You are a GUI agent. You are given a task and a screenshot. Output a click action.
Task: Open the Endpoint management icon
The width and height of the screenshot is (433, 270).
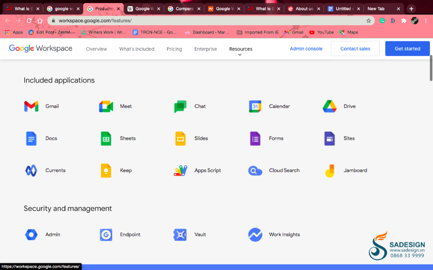coord(106,235)
